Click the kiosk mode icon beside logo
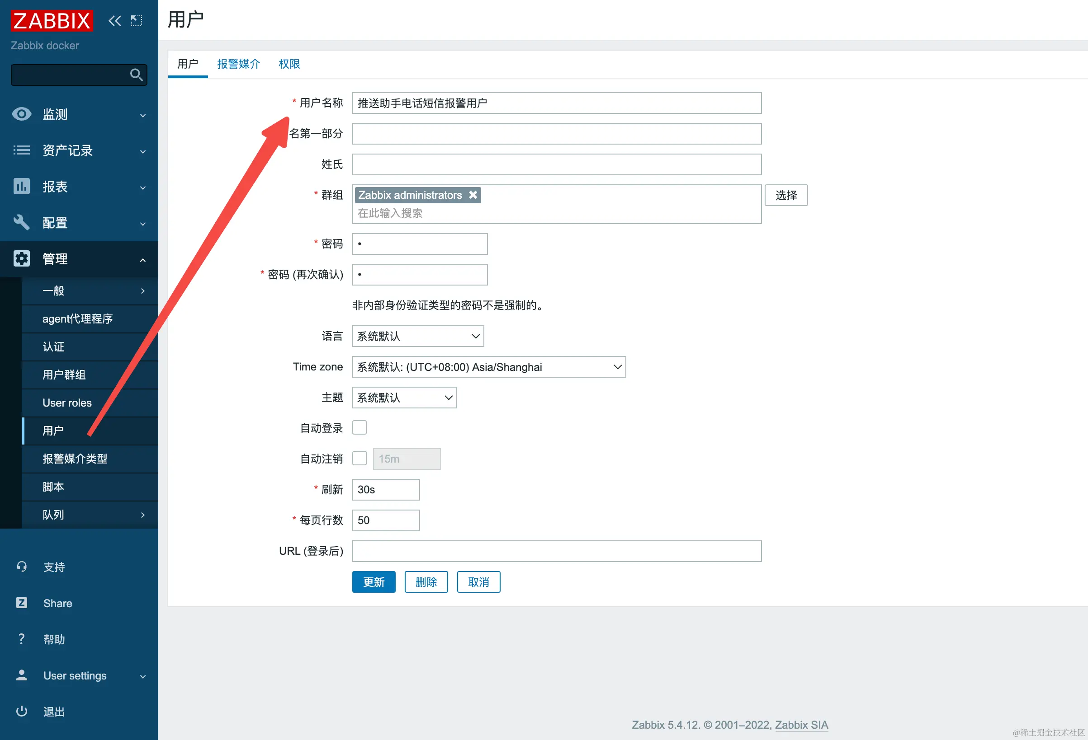 click(x=136, y=21)
